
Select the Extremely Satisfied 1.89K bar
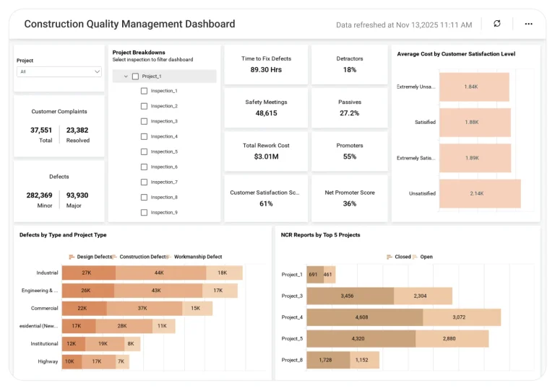(476, 158)
